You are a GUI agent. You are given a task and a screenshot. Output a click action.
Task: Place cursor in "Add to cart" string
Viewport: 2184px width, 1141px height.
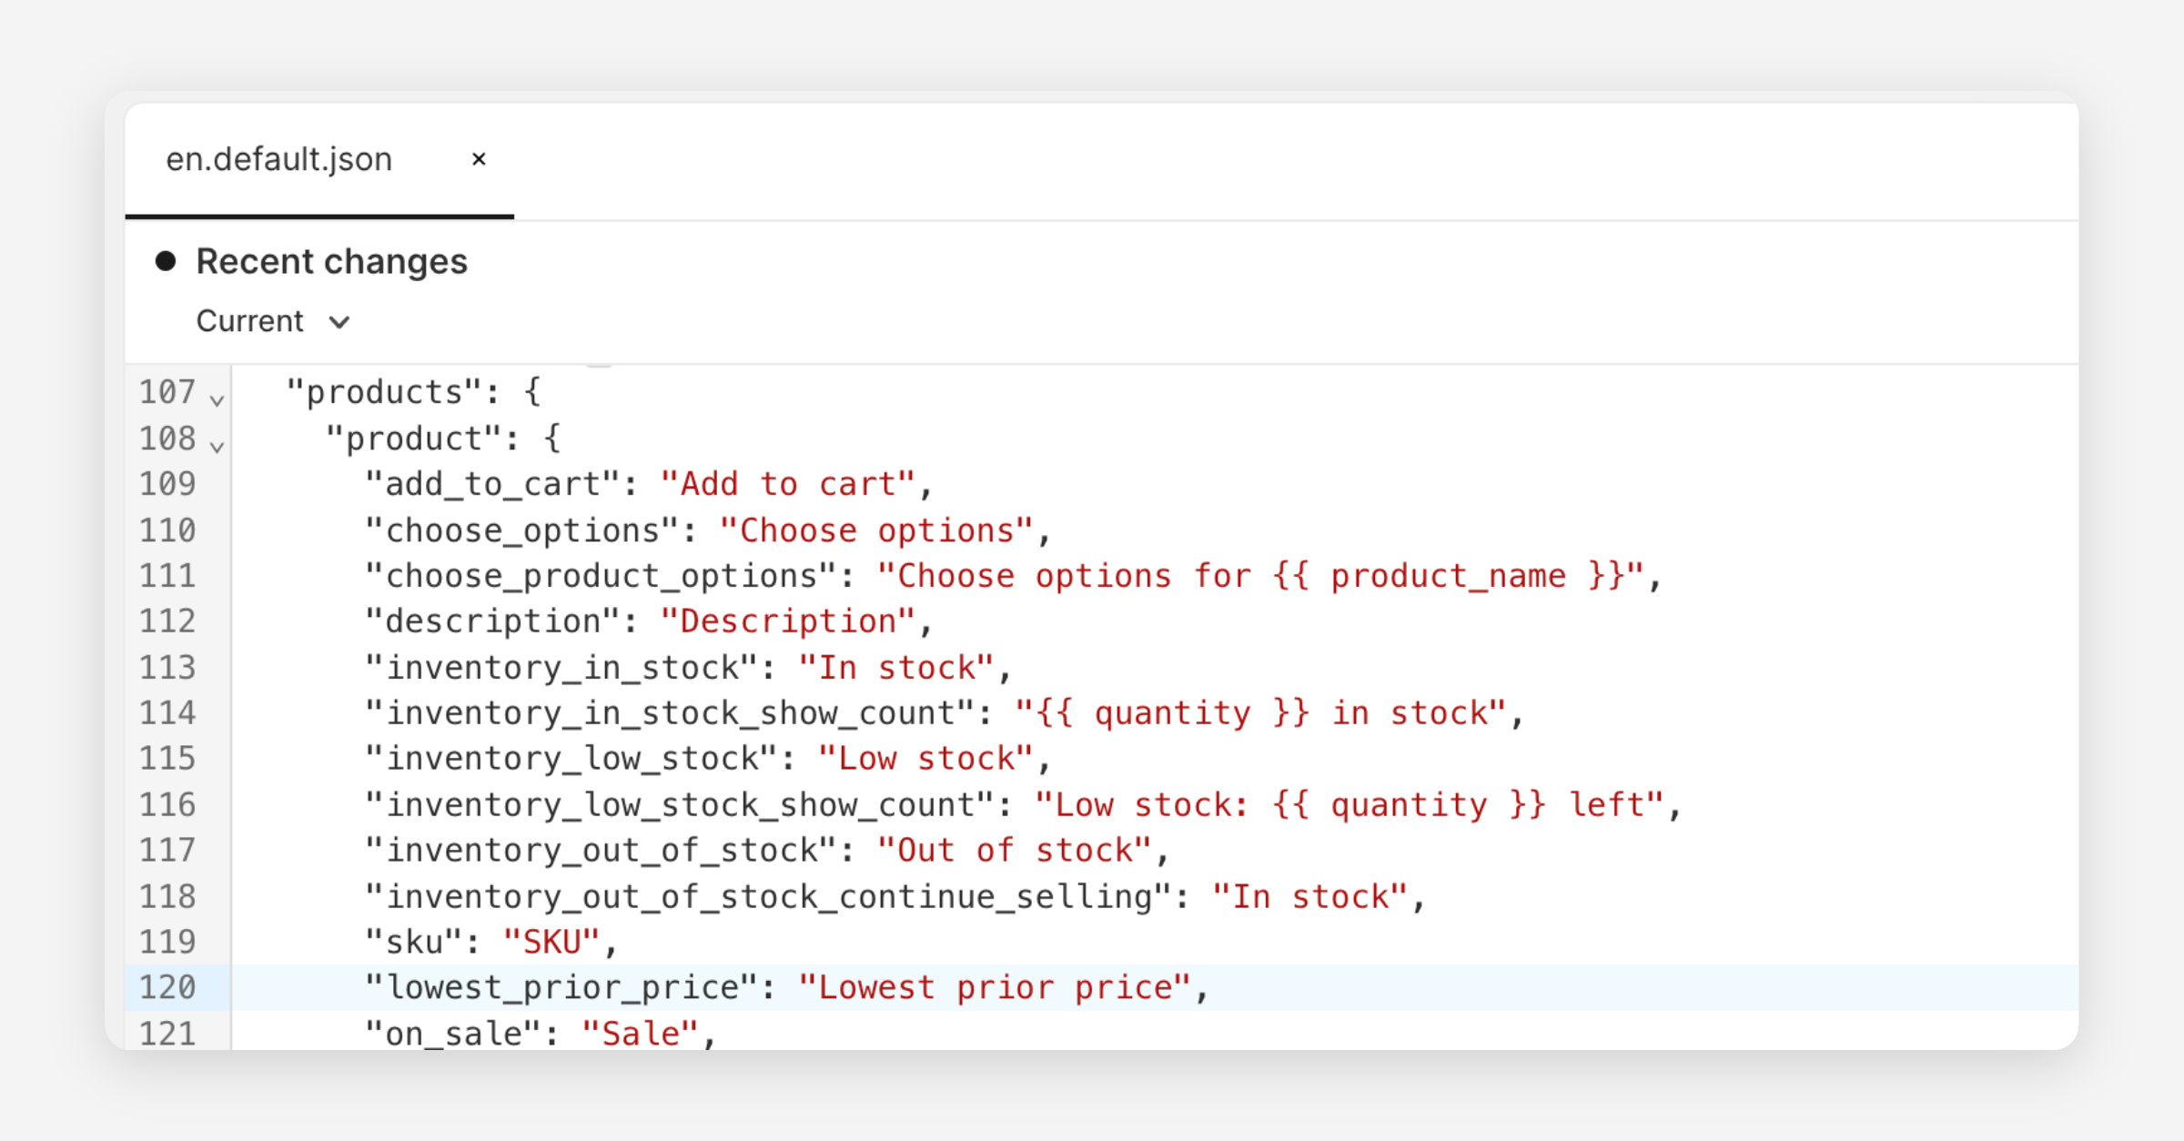[x=787, y=484]
